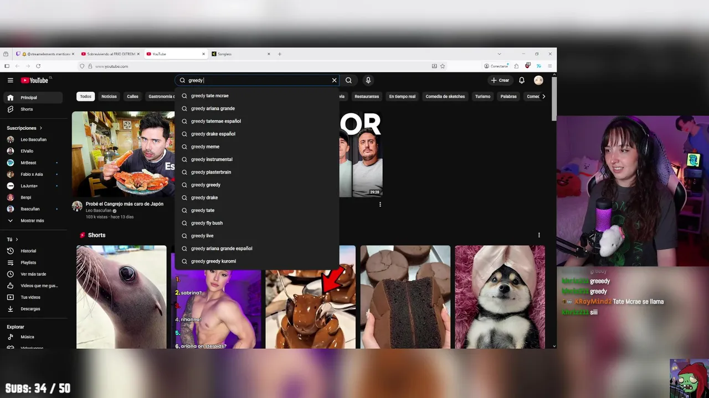Open Música under Explorar

pos(33,337)
